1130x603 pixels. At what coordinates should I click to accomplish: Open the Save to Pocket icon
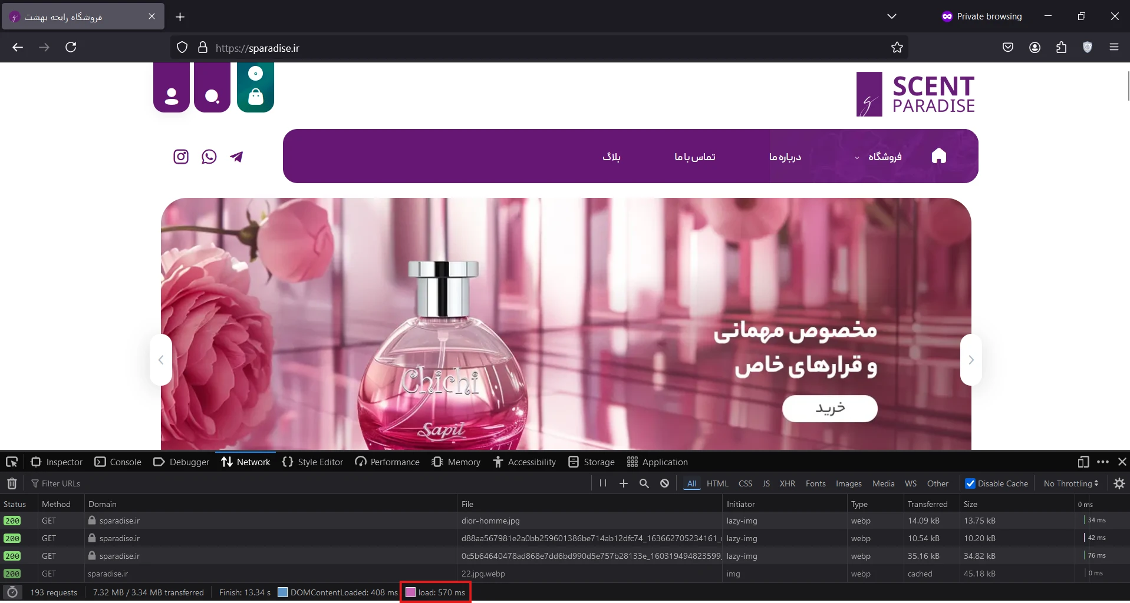[x=1008, y=47]
